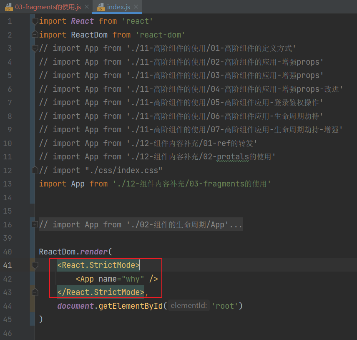Viewport: 357px width, 340px height.
Task: Click the fold end marker at line 12
Action: pyautogui.click(x=35, y=170)
